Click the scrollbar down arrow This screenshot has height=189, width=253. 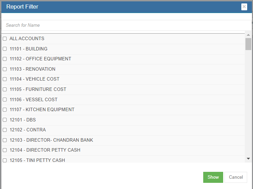(x=248, y=158)
